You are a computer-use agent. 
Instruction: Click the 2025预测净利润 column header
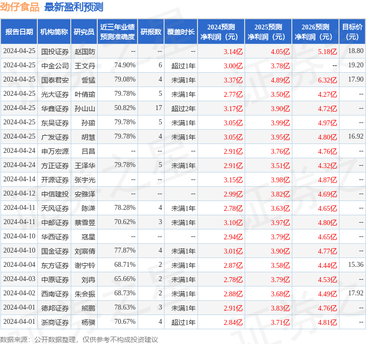[268, 32]
